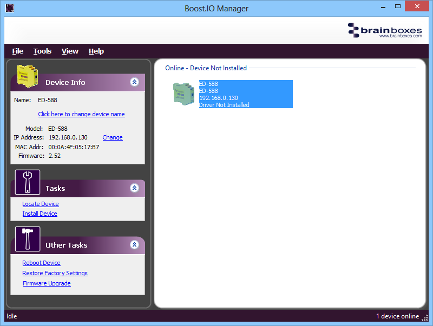Select the green ED-588 device thumbnail

[x=183, y=94]
